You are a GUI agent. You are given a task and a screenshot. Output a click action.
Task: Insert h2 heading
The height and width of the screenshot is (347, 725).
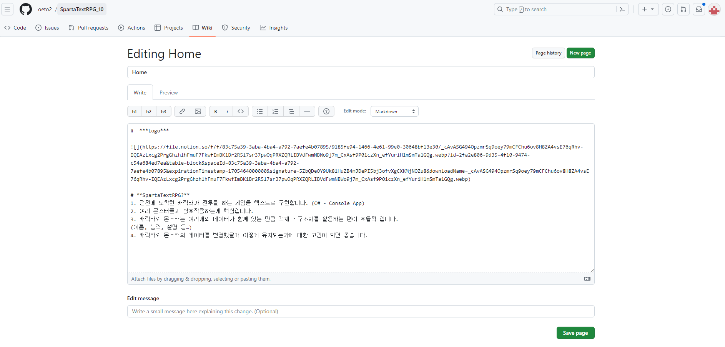pyautogui.click(x=149, y=111)
